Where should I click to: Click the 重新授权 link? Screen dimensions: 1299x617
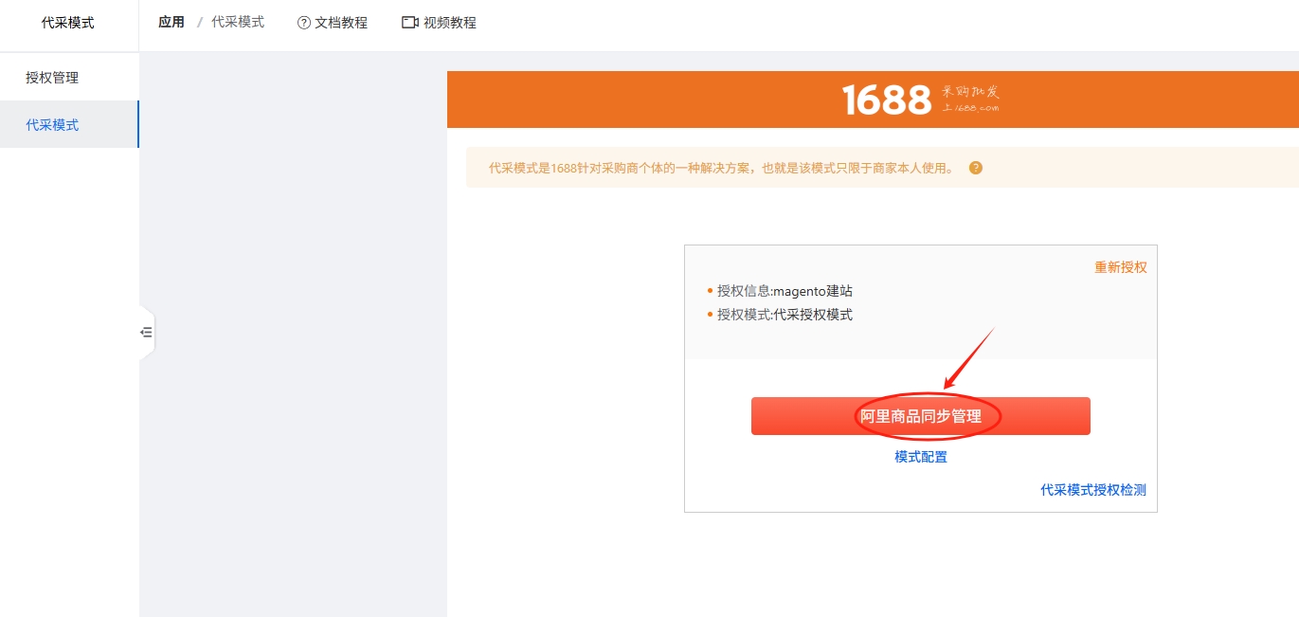[1121, 267]
